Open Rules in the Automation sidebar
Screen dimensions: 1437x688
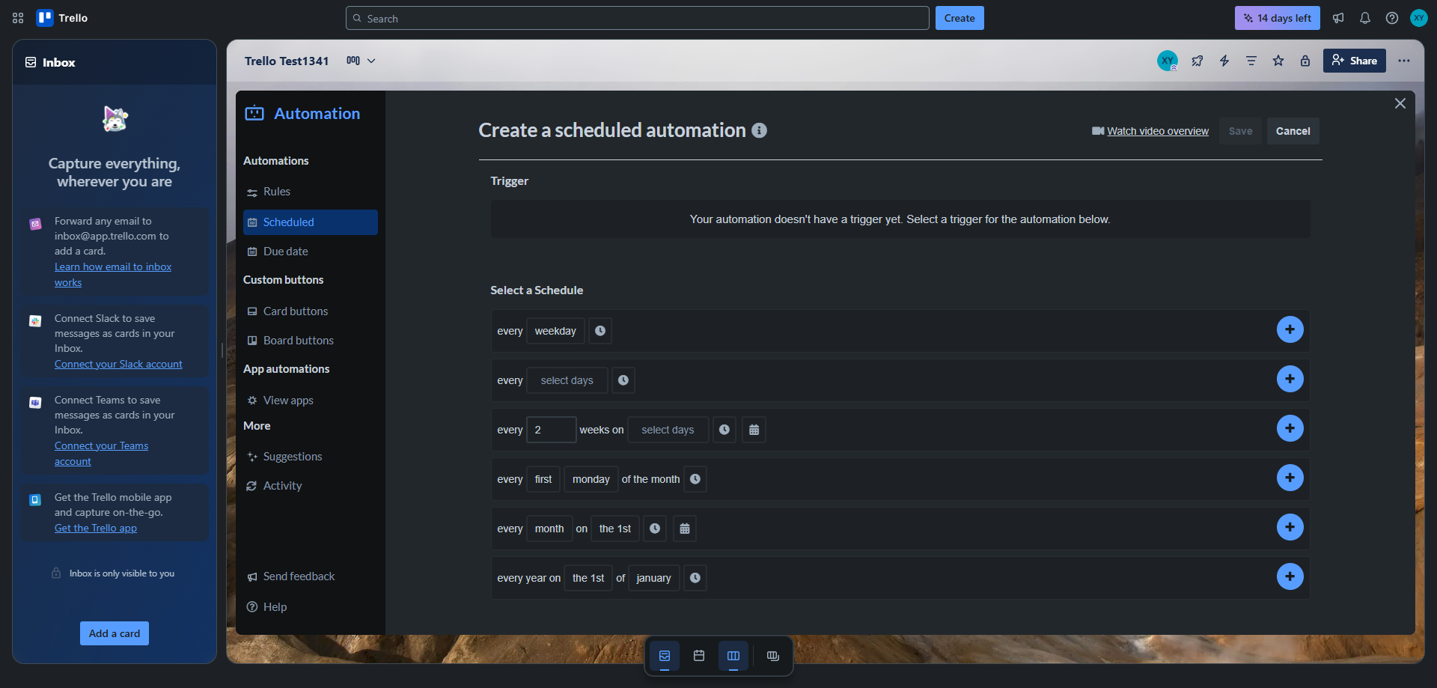(310, 192)
